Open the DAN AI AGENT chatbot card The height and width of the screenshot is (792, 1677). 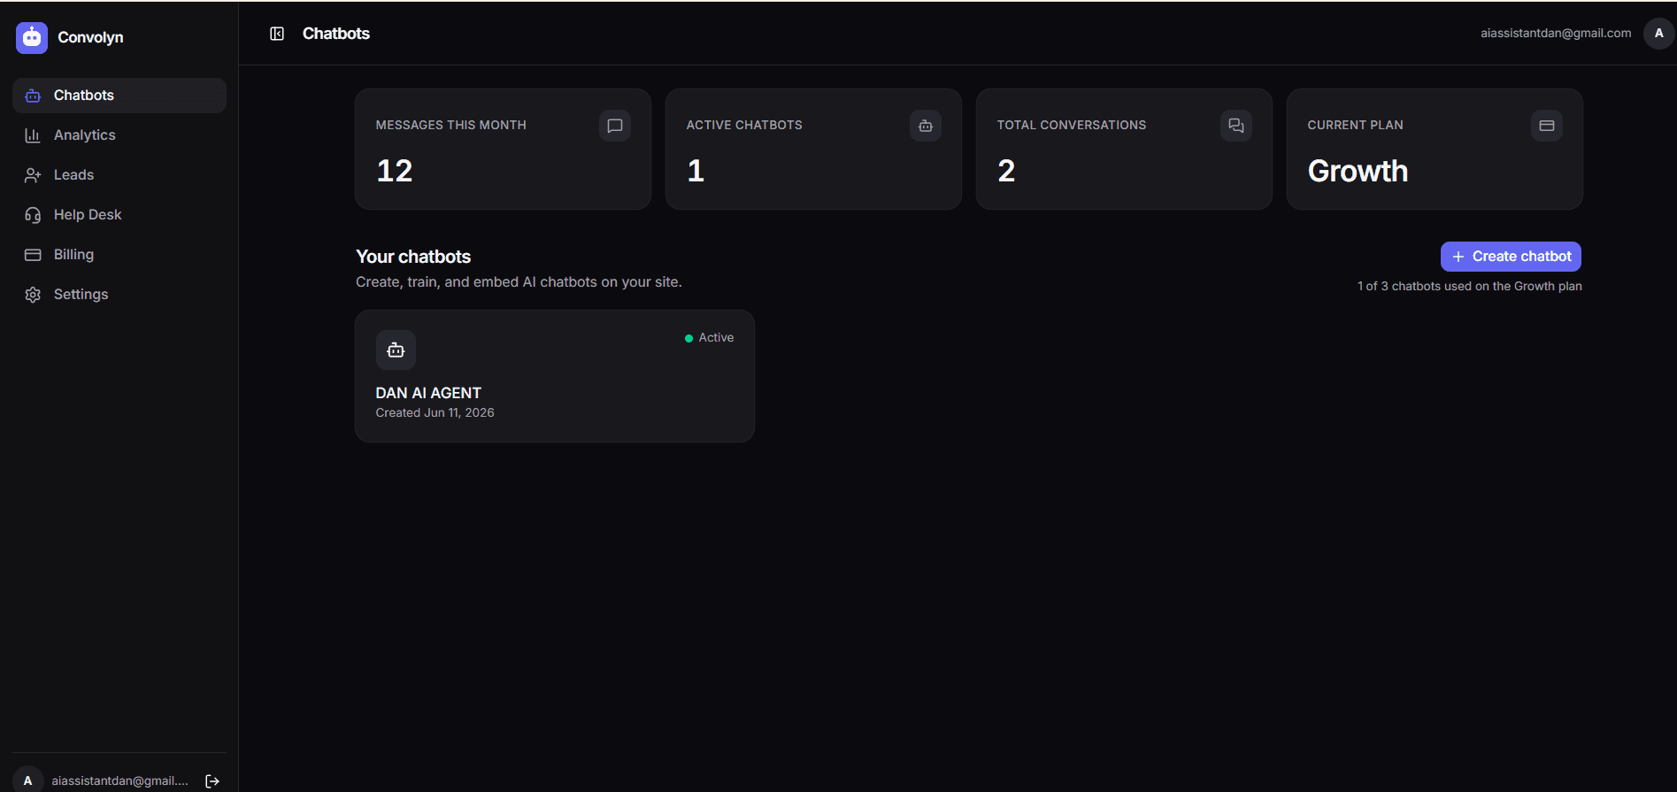555,376
